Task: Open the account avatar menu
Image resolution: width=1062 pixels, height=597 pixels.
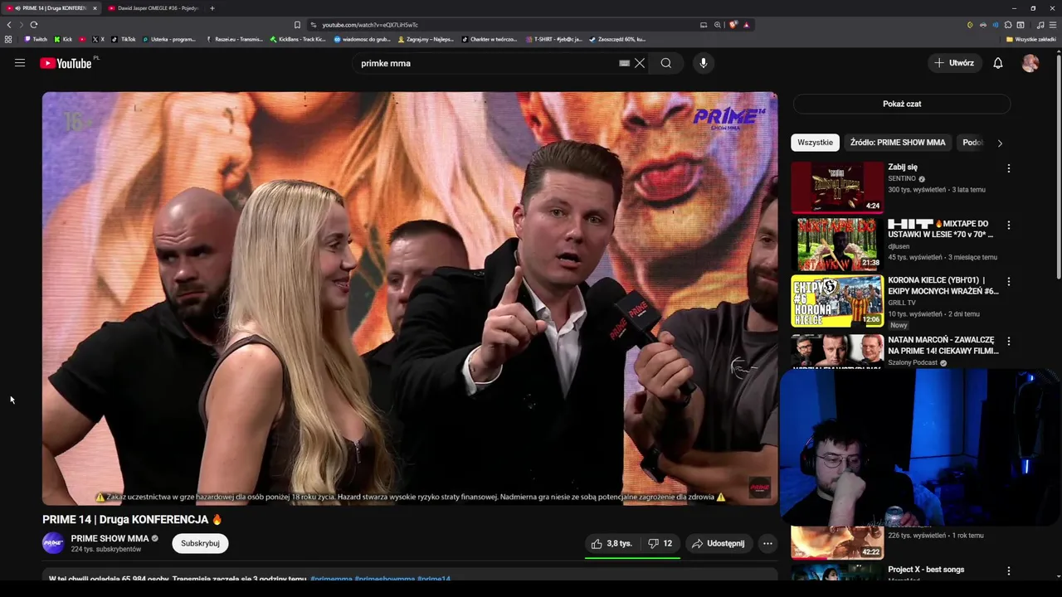Action: [x=1030, y=63]
